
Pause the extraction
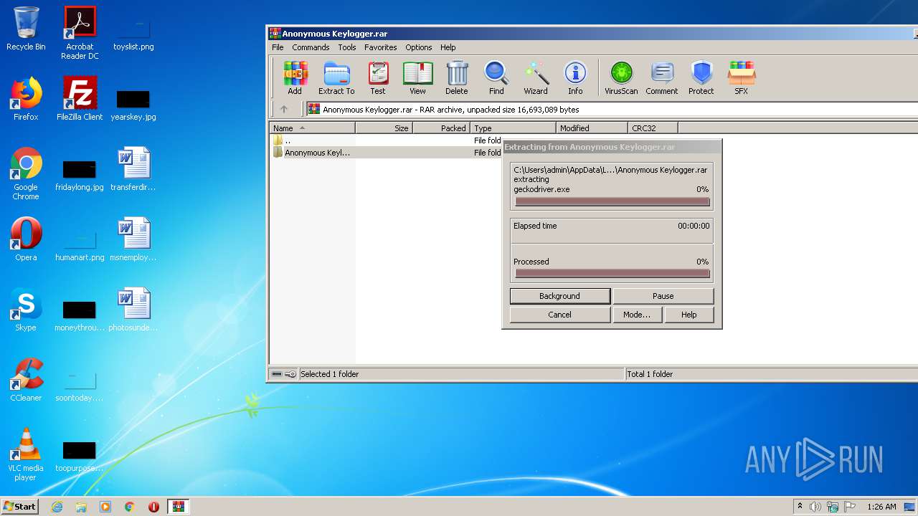[x=663, y=296]
